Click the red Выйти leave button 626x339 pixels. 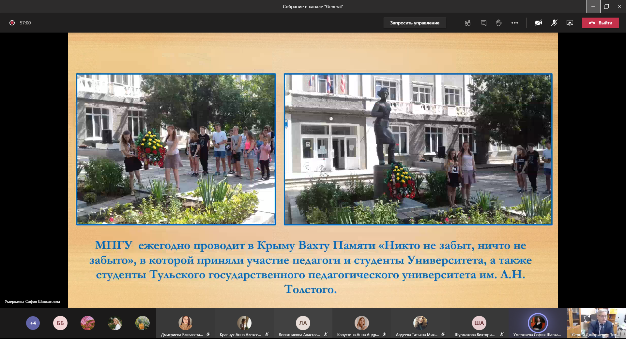[x=600, y=23]
